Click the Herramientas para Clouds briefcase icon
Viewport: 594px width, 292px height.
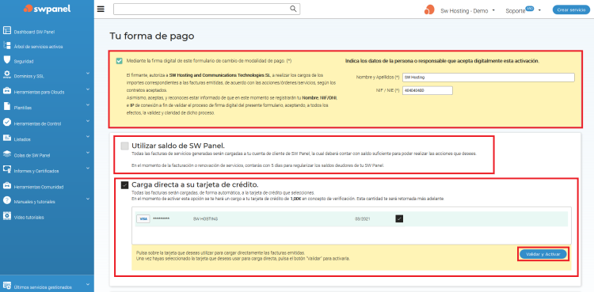pos(7,91)
